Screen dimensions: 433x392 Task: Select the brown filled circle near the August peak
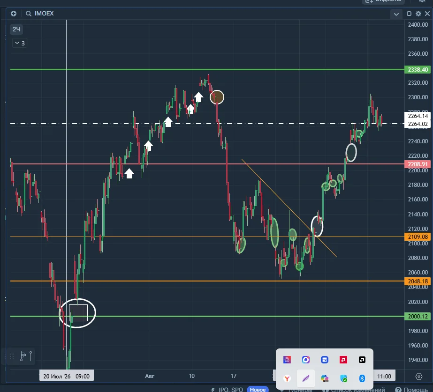click(x=217, y=97)
